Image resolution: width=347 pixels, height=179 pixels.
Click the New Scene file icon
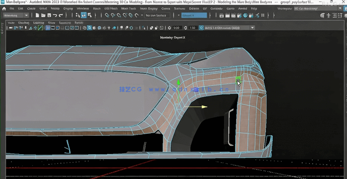37,15
